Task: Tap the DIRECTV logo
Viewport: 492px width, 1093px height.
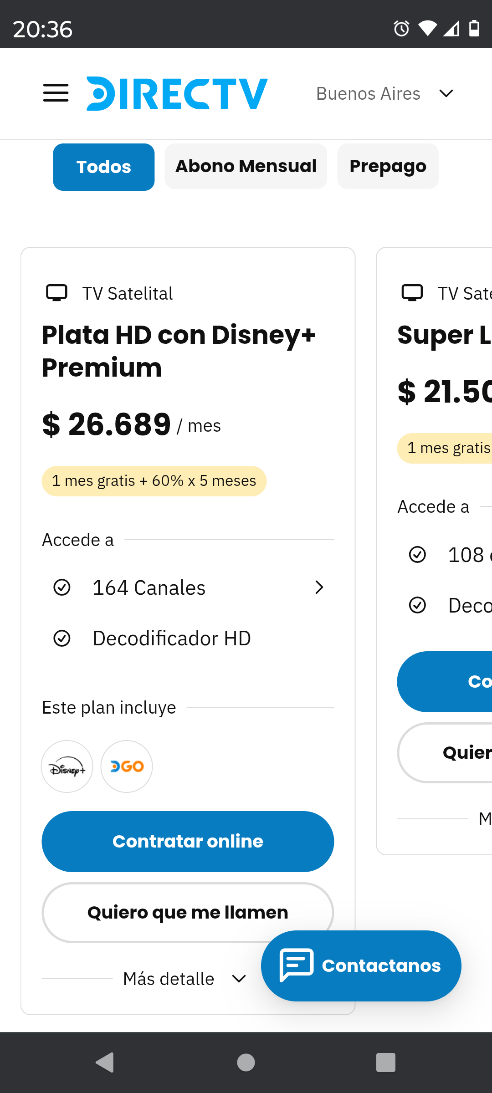Action: [177, 93]
